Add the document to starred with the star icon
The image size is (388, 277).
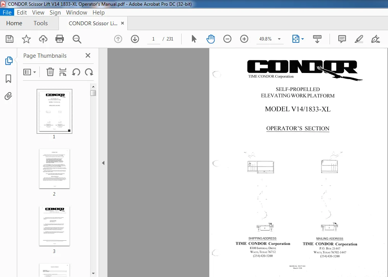click(x=26, y=39)
